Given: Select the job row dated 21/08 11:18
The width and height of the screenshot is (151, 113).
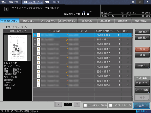Looking at the screenshot, I should click(82, 44).
